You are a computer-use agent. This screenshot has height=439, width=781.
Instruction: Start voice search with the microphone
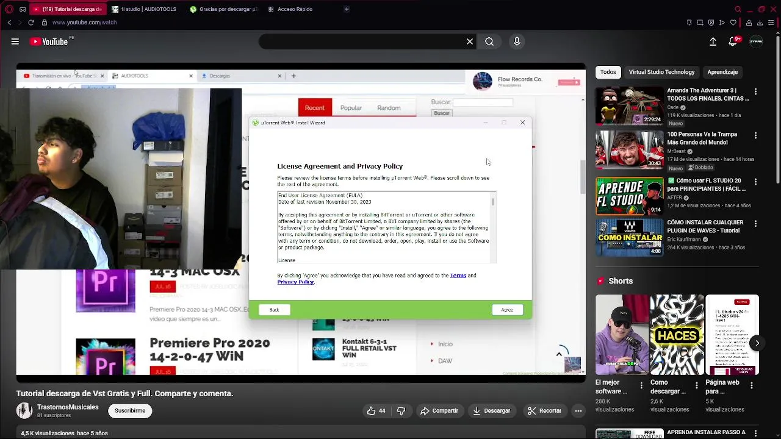(517, 41)
